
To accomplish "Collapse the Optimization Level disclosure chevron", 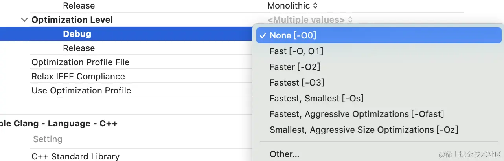I will 24,20.
